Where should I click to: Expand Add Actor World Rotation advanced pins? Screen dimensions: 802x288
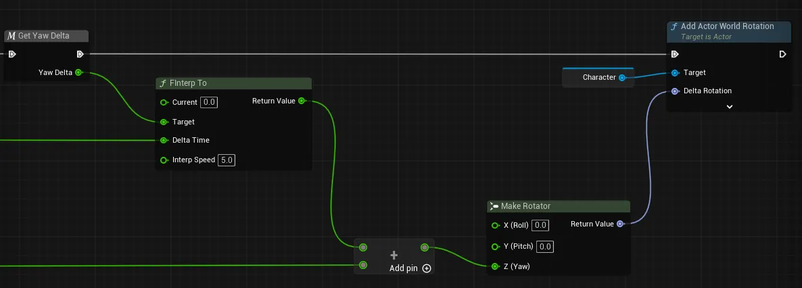click(730, 106)
